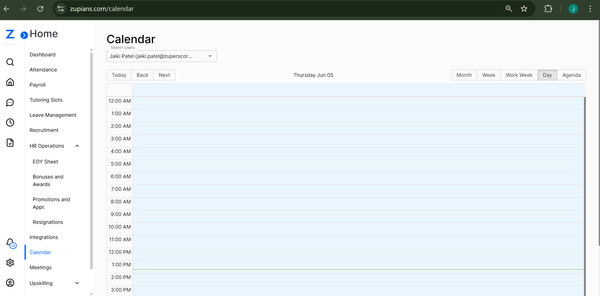Click the profile account icon at sidebar bottom
This screenshot has width=600, height=296.
10,283
